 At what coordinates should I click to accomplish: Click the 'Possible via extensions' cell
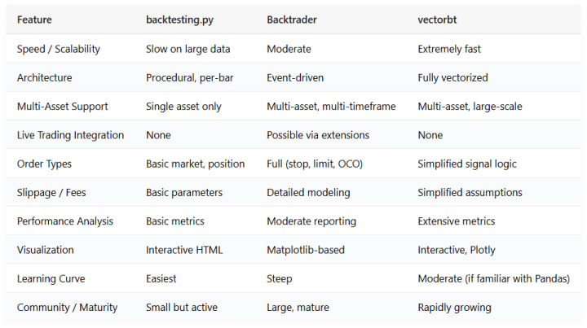point(318,135)
